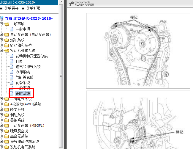Click the camshaft sprocket timing mark diagram
The height and width of the screenshot is (149, 193).
tap(138, 51)
